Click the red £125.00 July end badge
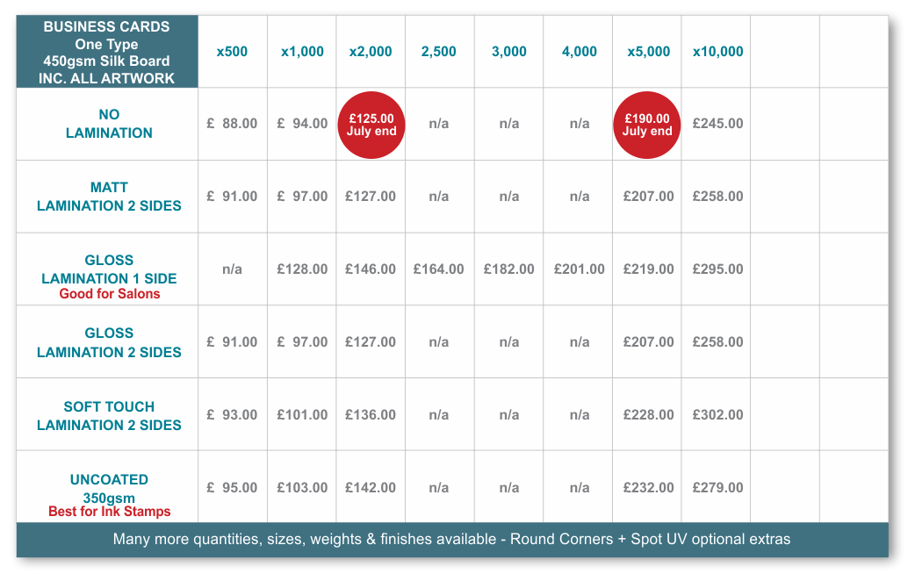915x581 pixels. [x=371, y=125]
